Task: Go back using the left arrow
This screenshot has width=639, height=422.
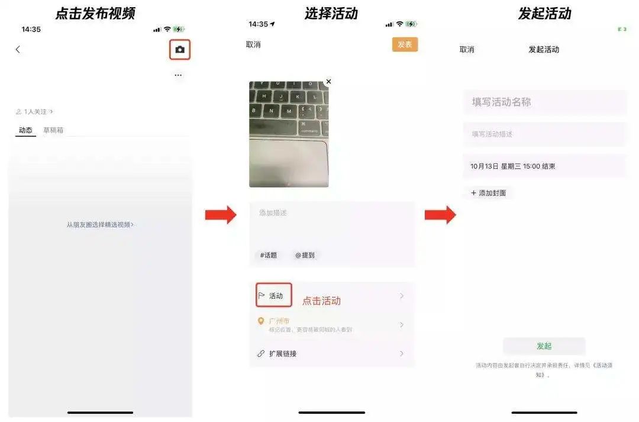Action: (x=18, y=49)
